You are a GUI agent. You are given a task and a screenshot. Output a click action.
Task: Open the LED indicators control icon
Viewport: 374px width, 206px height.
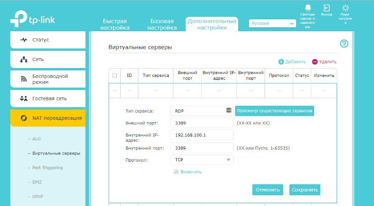[x=308, y=7]
